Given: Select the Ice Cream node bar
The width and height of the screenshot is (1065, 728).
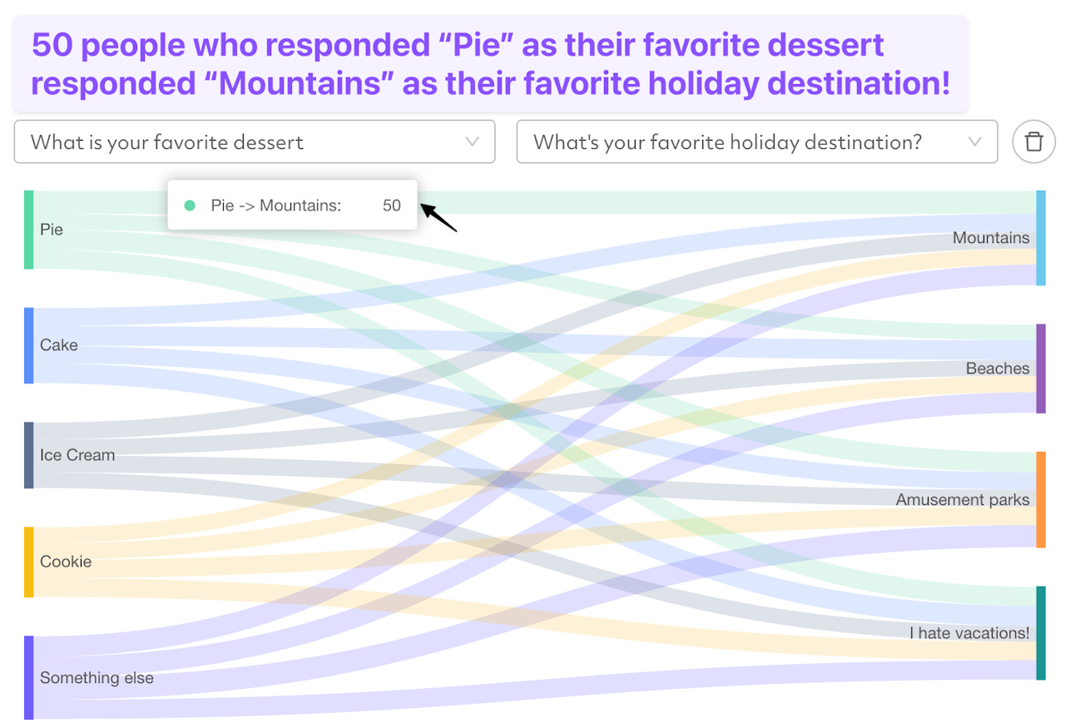Looking at the screenshot, I should [29, 455].
